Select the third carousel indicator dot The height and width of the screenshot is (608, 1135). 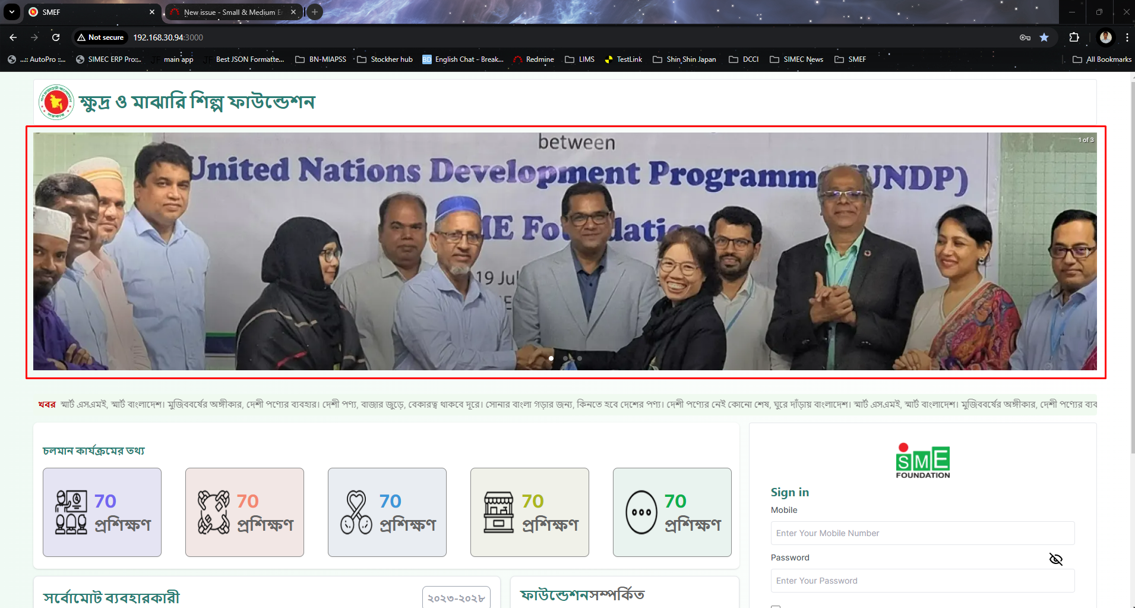580,358
